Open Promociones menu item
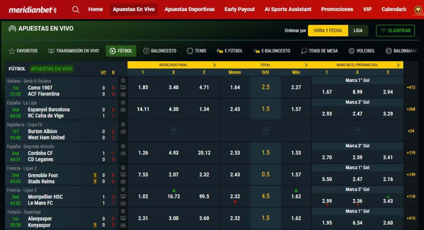The image size is (424, 230). point(337,10)
